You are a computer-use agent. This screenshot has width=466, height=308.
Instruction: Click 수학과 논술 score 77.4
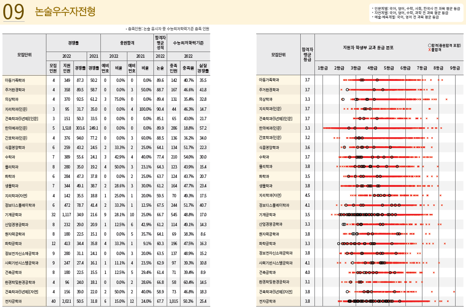[160, 157]
